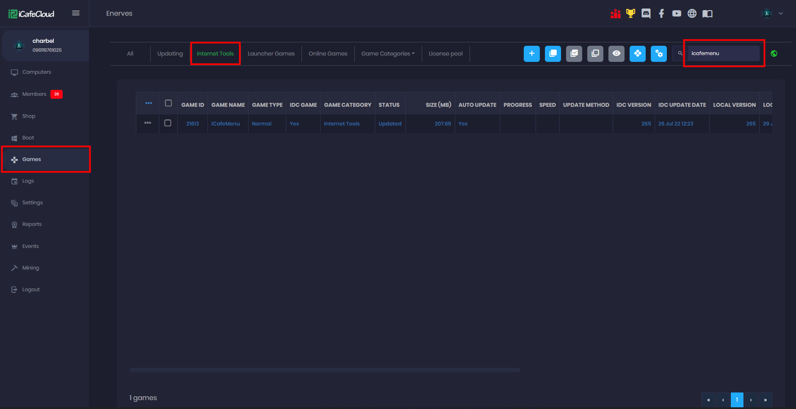Open Reports in the sidebar
The height and width of the screenshot is (409, 796).
coord(44,224)
